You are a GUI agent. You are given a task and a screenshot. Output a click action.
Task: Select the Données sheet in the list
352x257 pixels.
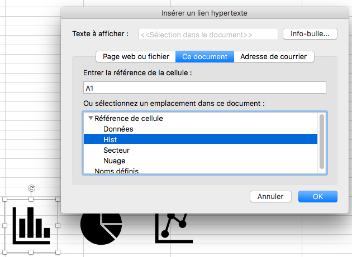(x=118, y=129)
